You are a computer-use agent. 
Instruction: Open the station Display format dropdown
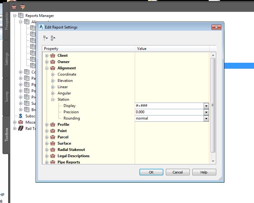[x=206, y=106]
